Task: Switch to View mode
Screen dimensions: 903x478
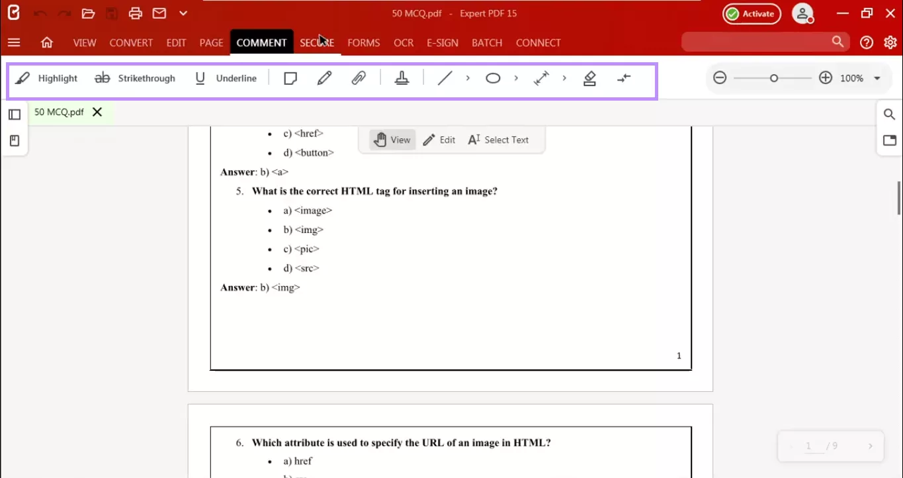Action: point(392,140)
